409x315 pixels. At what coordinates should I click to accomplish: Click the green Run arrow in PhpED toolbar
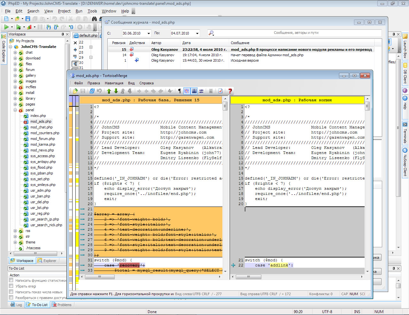(x=6, y=27)
